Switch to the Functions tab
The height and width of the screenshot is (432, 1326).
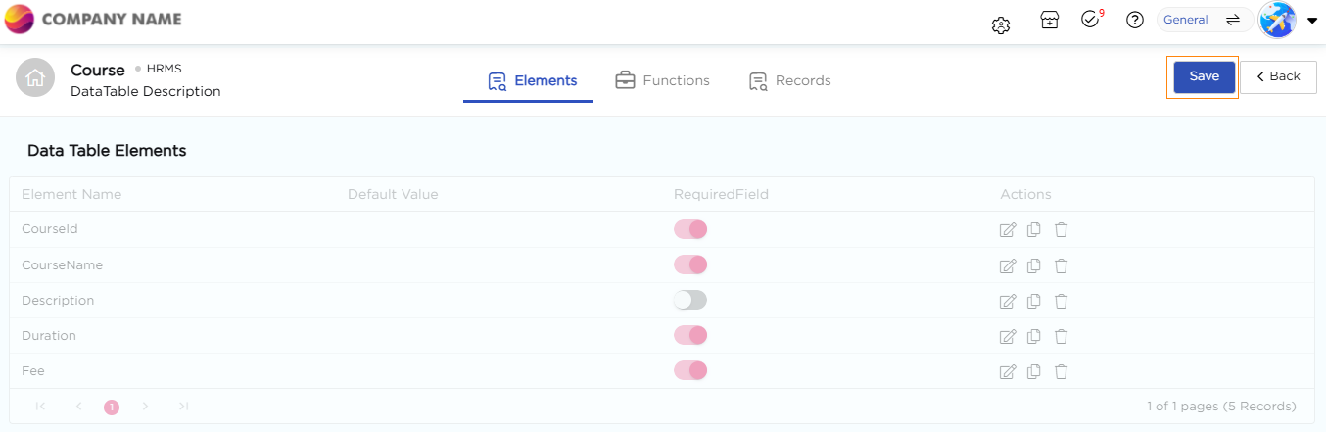pos(662,80)
